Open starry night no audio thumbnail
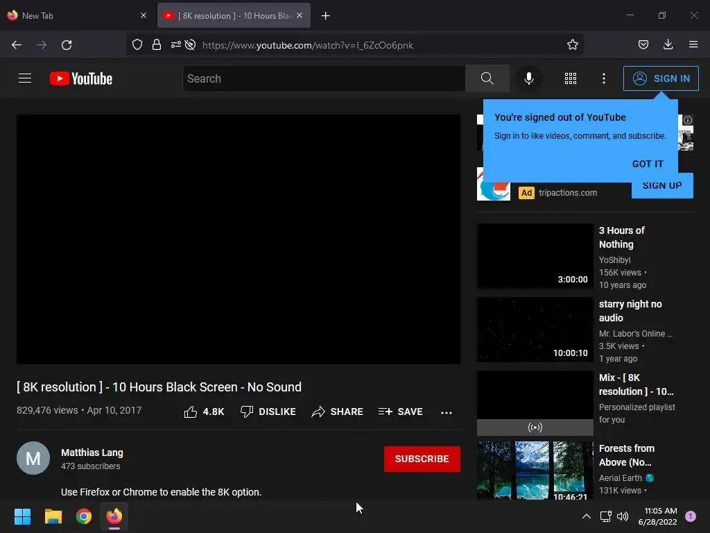Viewport: 710px width, 533px height. 535,330
